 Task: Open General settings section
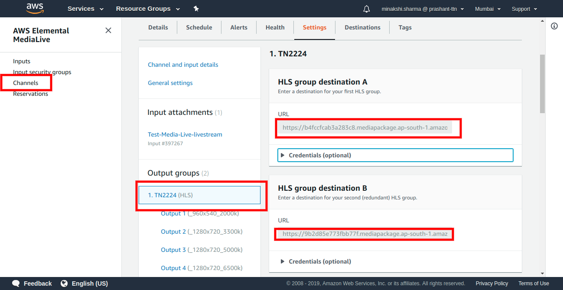170,83
